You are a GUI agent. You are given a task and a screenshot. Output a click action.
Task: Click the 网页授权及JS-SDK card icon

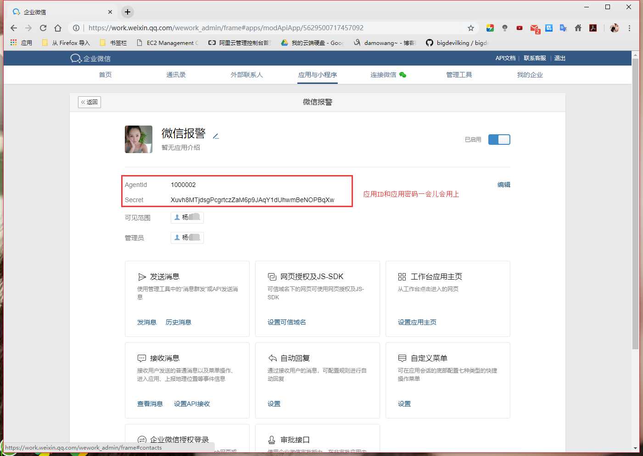pyautogui.click(x=272, y=277)
